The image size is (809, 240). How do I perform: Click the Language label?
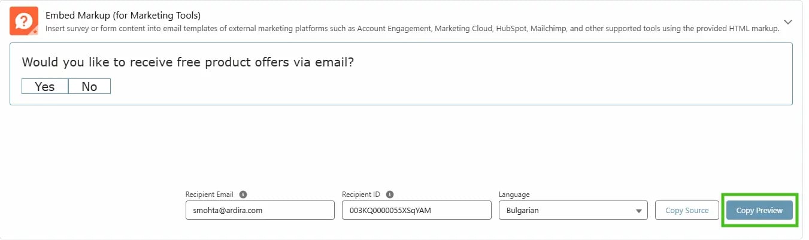click(x=514, y=195)
